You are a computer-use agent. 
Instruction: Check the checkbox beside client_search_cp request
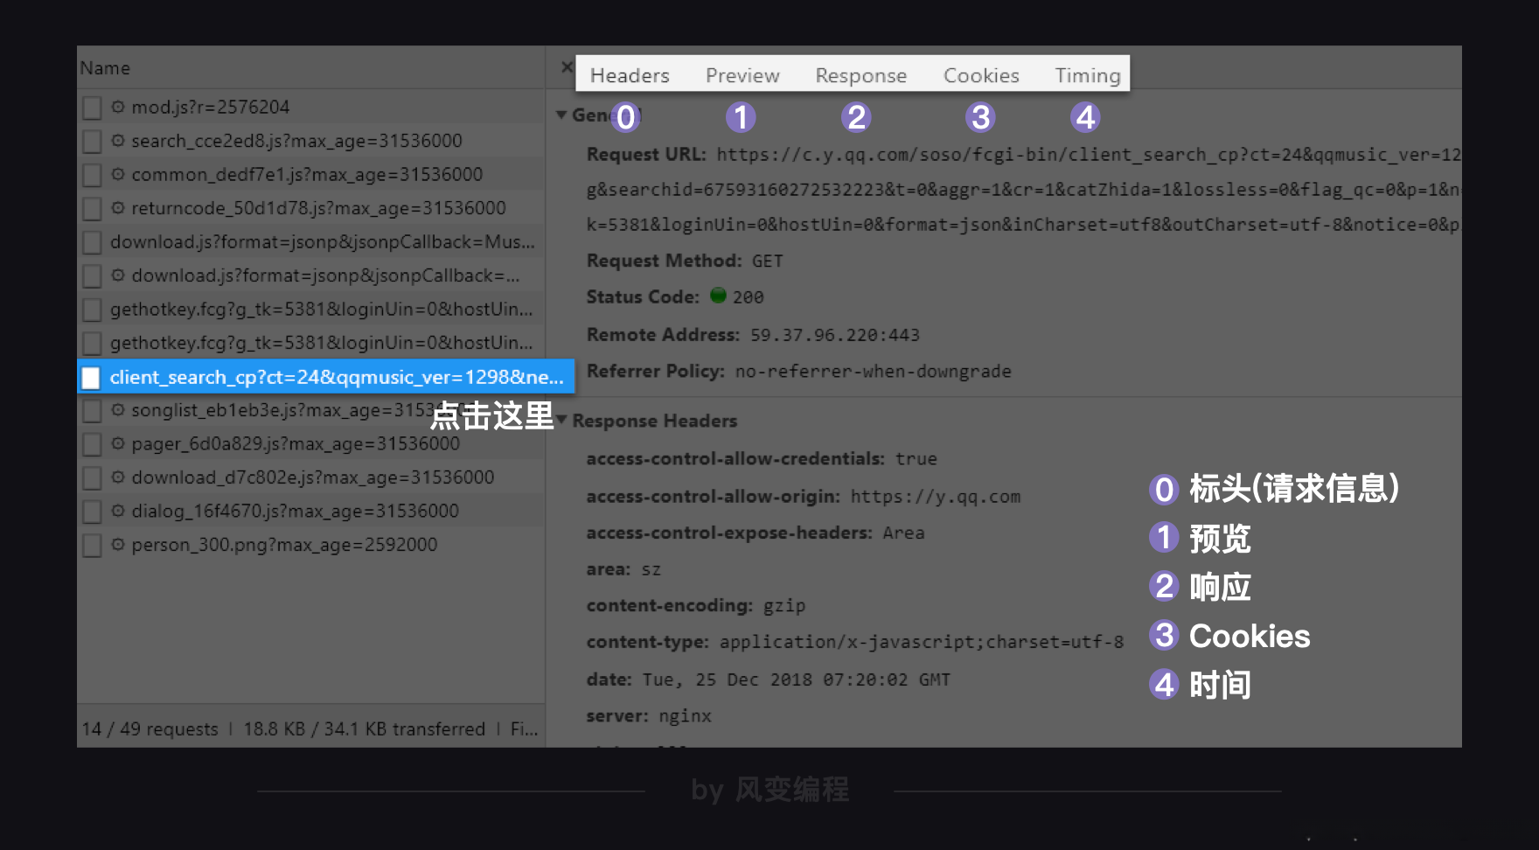(91, 377)
